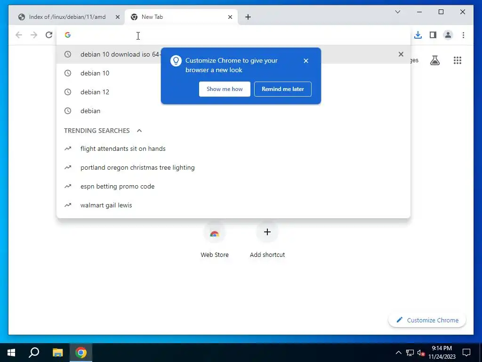Show hidden system tray icons
Image resolution: width=482 pixels, height=362 pixels.
(398, 353)
